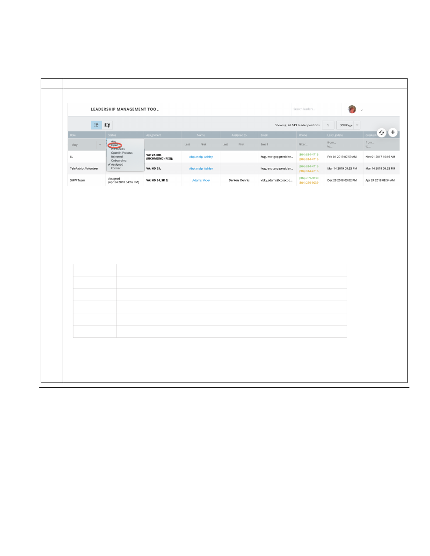Expand the chevron next to user avatar

362,110
